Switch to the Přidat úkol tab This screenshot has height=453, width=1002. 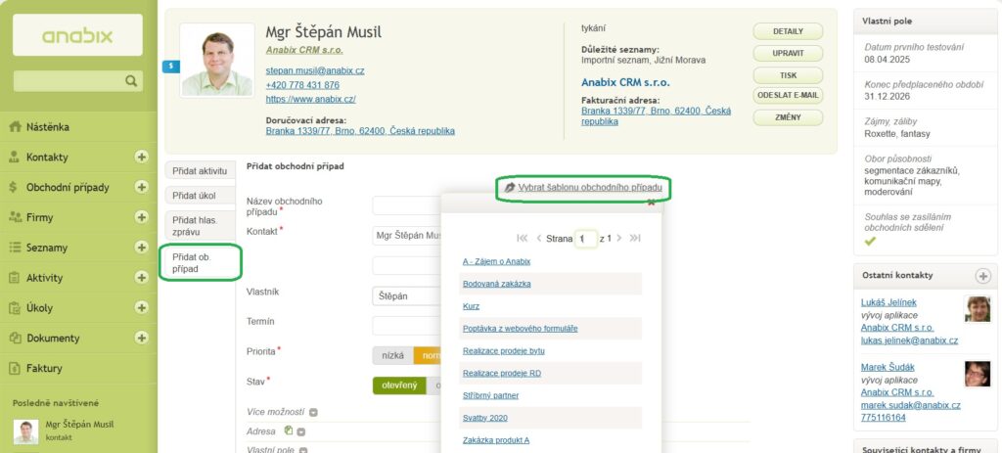pos(200,196)
